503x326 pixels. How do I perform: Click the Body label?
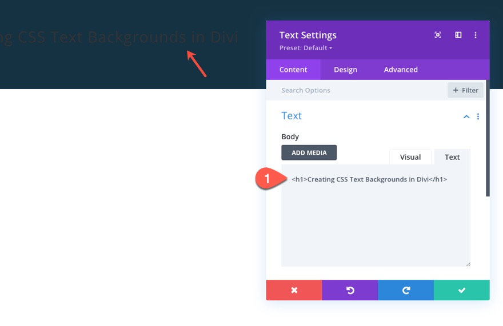290,136
